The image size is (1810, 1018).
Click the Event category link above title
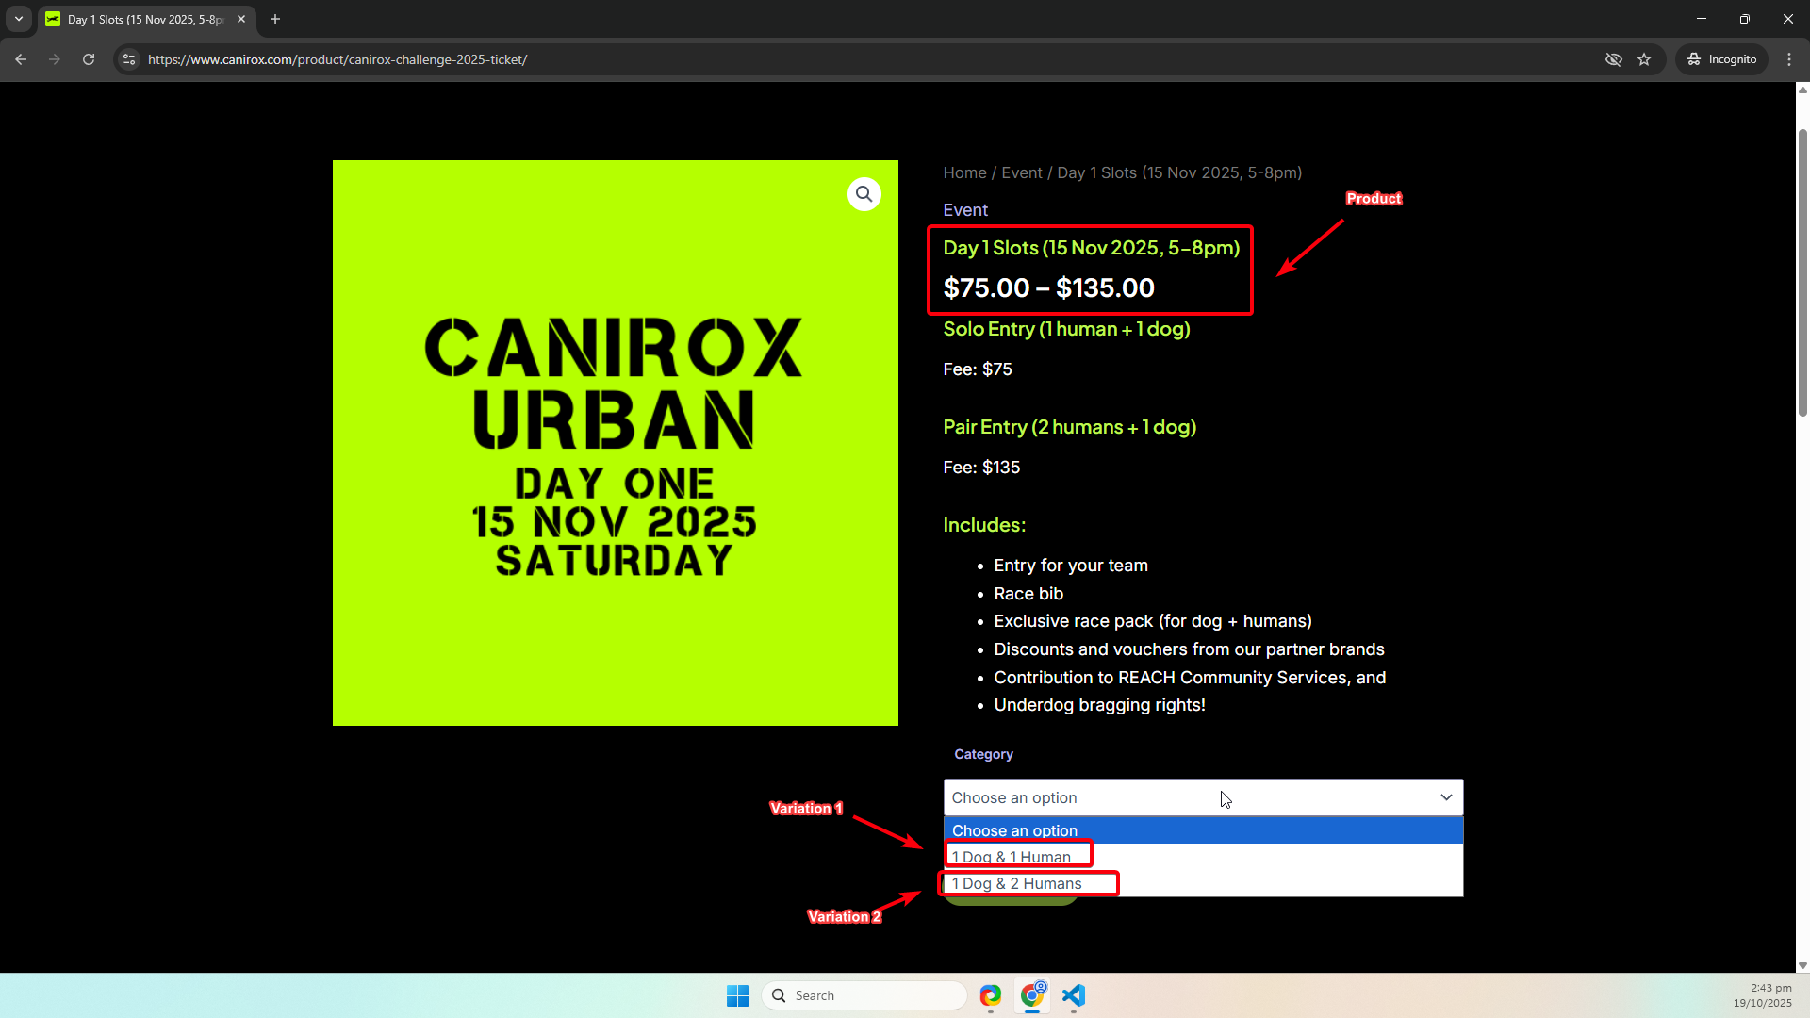click(965, 210)
